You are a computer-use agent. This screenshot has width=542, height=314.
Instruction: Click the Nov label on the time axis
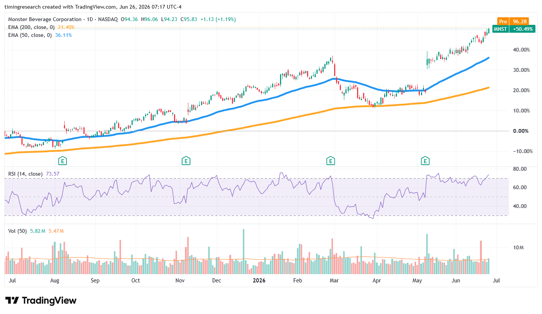(x=180, y=281)
